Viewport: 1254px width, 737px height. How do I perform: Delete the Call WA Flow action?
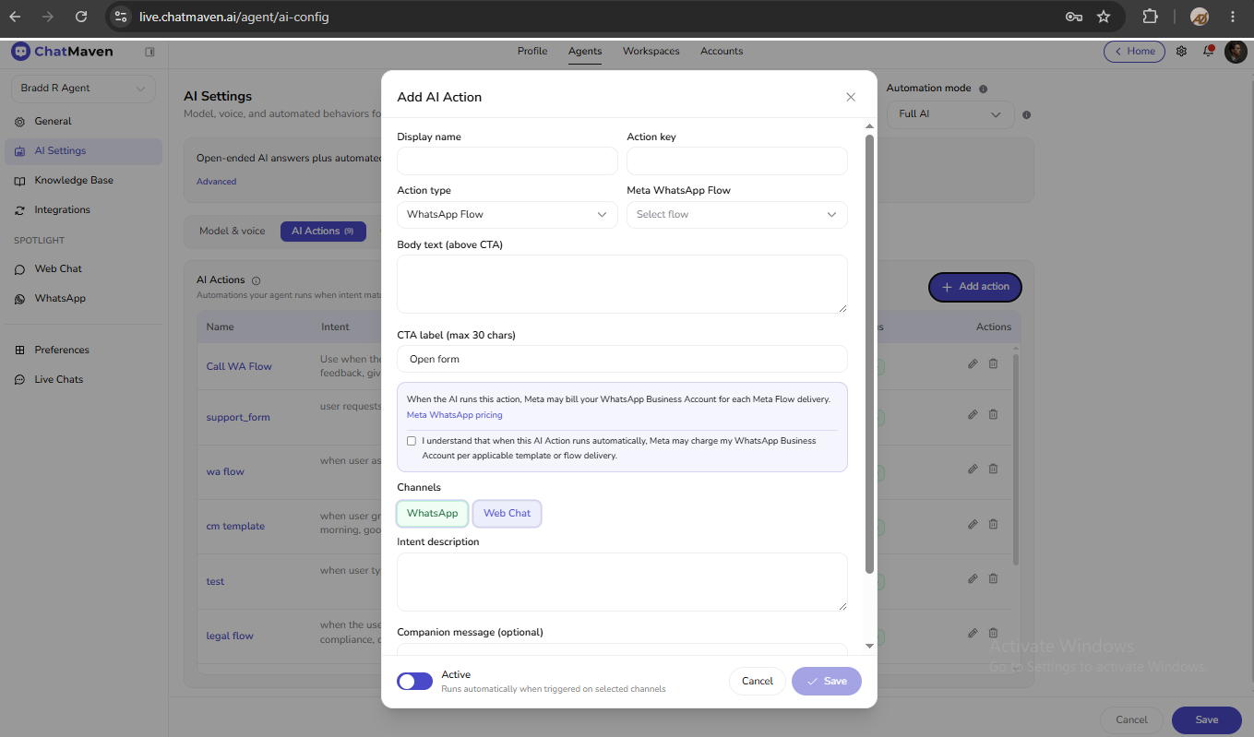click(x=993, y=363)
